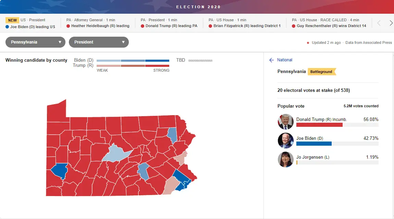
Task: Click Jo Jorgensen's candidate photo
Action: [286, 159]
